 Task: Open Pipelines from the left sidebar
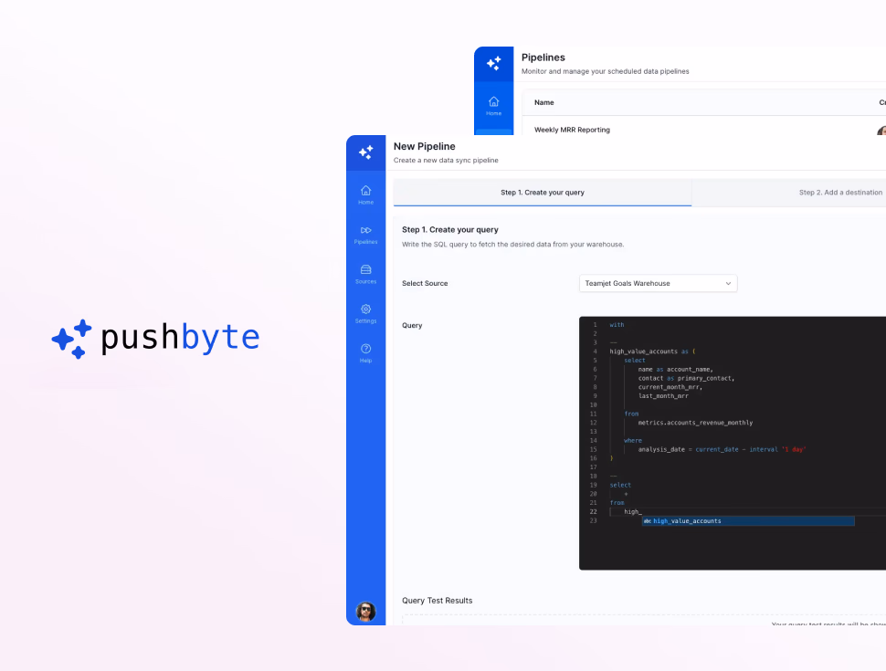coord(365,232)
